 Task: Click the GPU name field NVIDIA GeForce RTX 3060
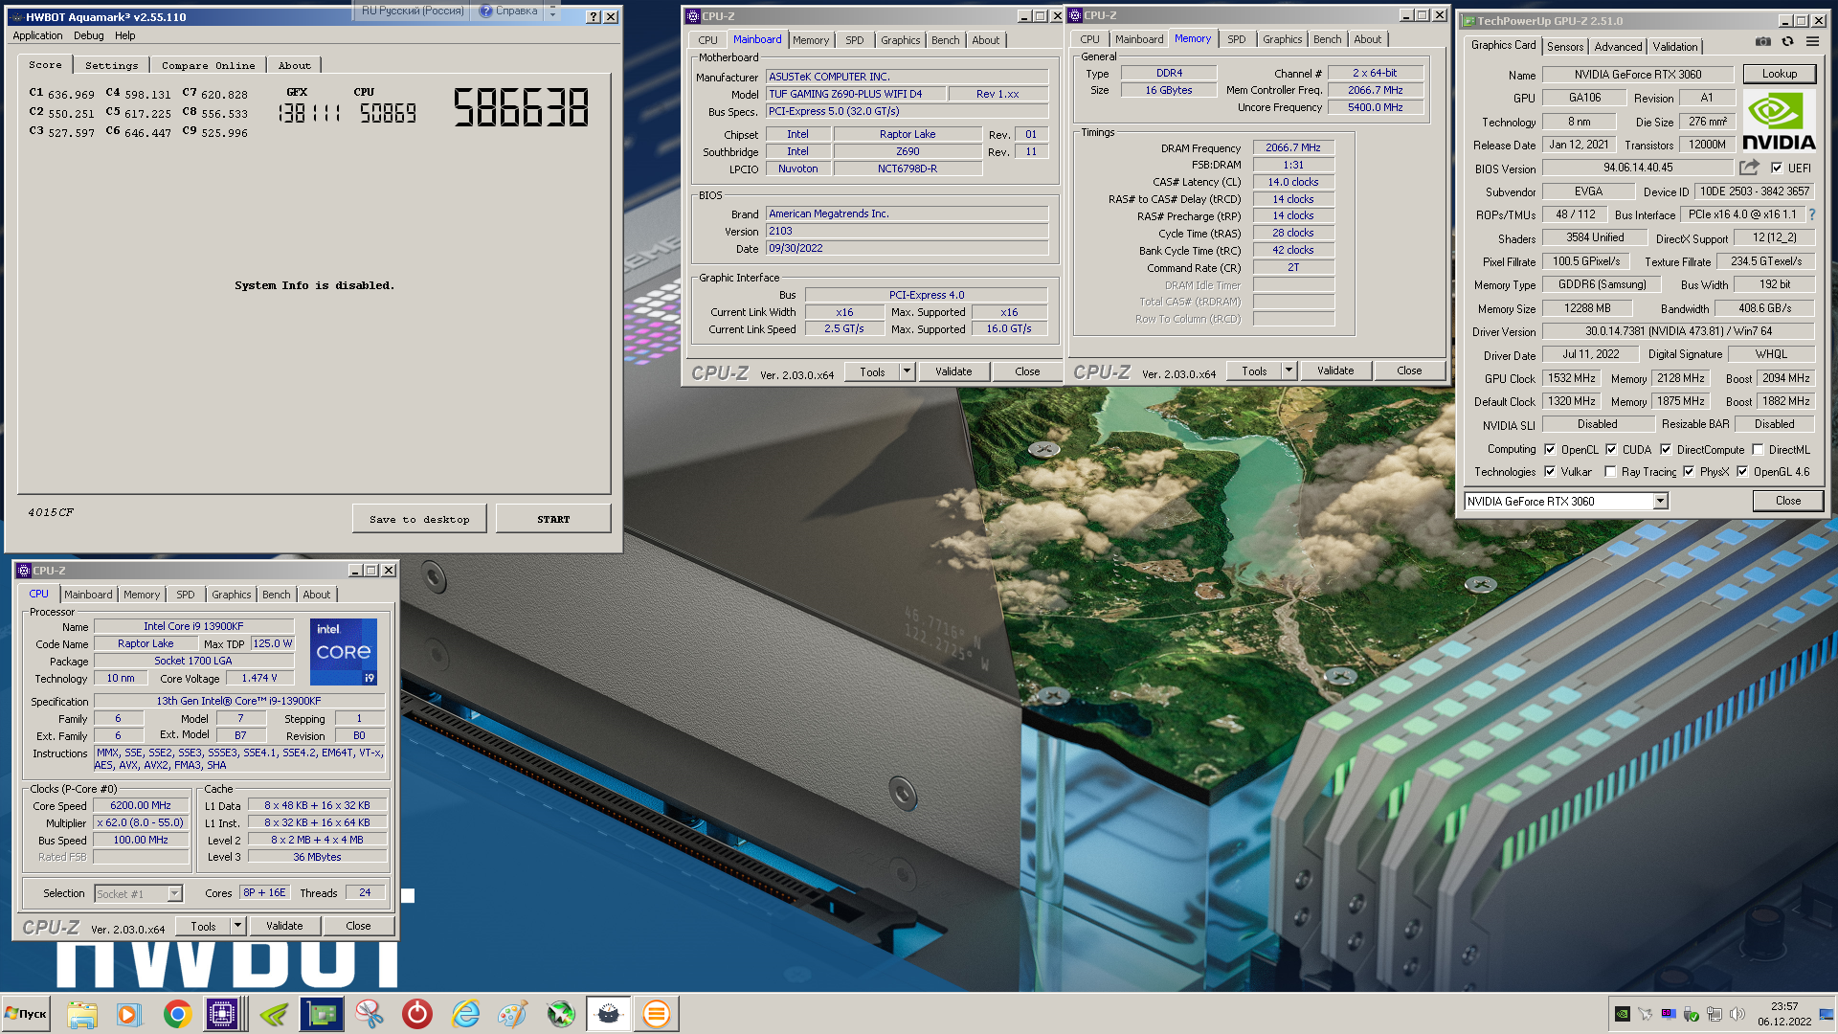coord(1638,74)
